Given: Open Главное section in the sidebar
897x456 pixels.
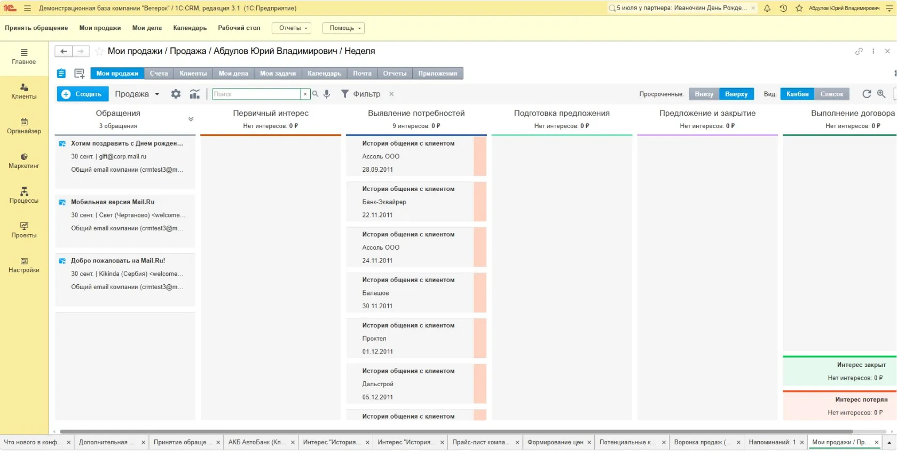Looking at the screenshot, I should coord(24,57).
